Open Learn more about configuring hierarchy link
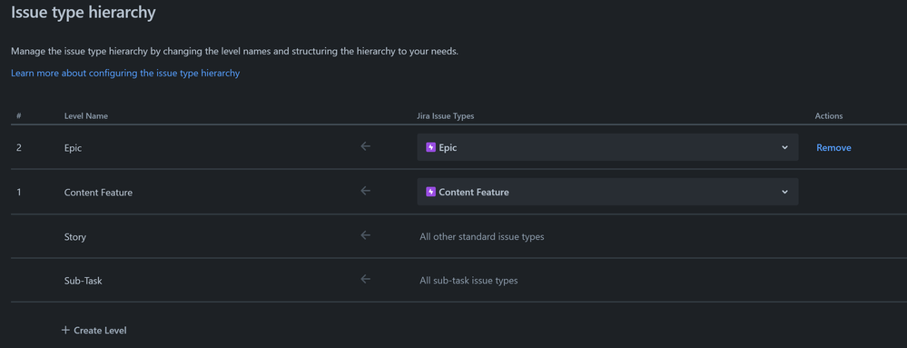Screen dimensions: 907x348 point(125,74)
